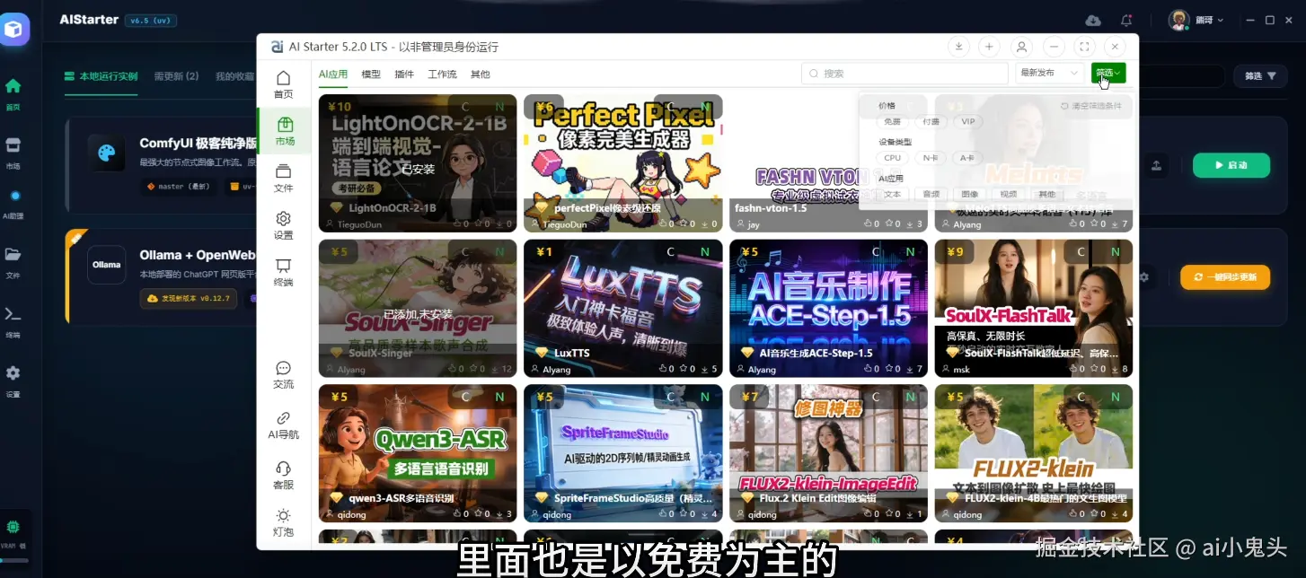Click the cloud download icon in the AIStarter header
This screenshot has height=578, width=1306.
pyautogui.click(x=1093, y=20)
